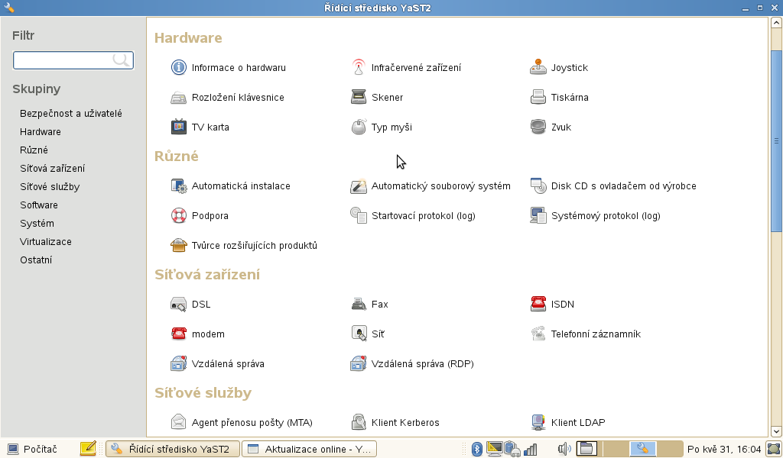Open Tvůrce rozšiřujících produktů icon
Screen dimensions: 783x458
(179, 245)
